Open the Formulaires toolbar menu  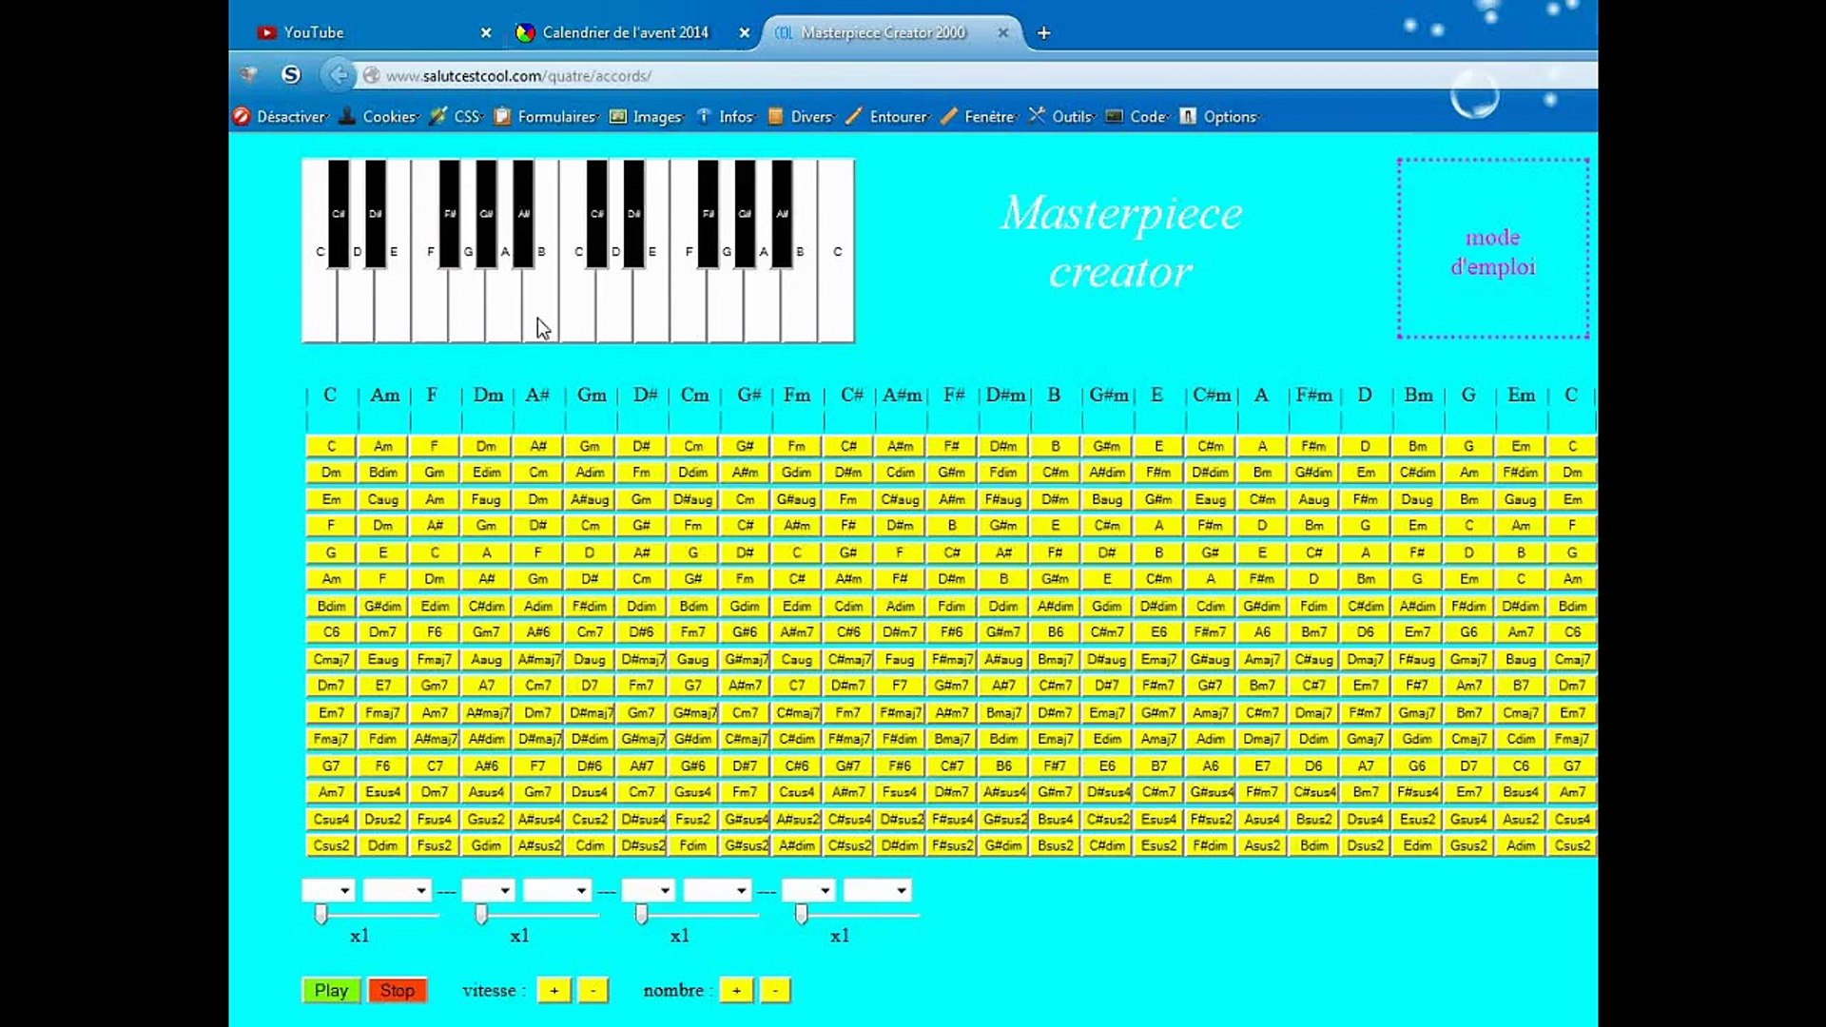point(545,116)
